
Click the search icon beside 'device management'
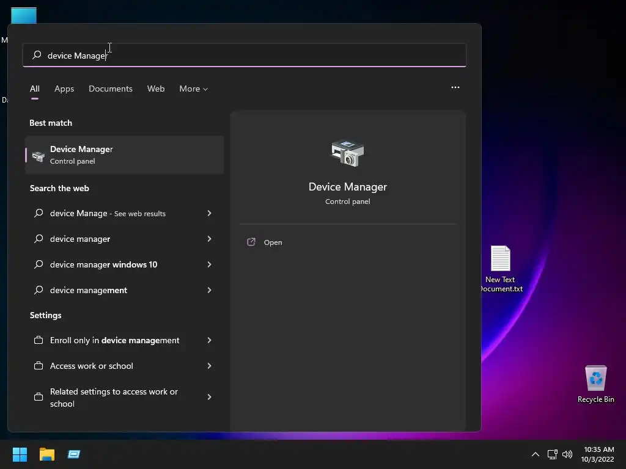39,290
